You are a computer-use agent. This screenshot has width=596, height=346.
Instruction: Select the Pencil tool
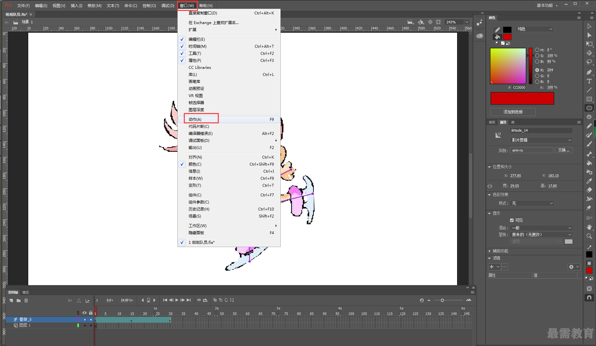(589, 126)
